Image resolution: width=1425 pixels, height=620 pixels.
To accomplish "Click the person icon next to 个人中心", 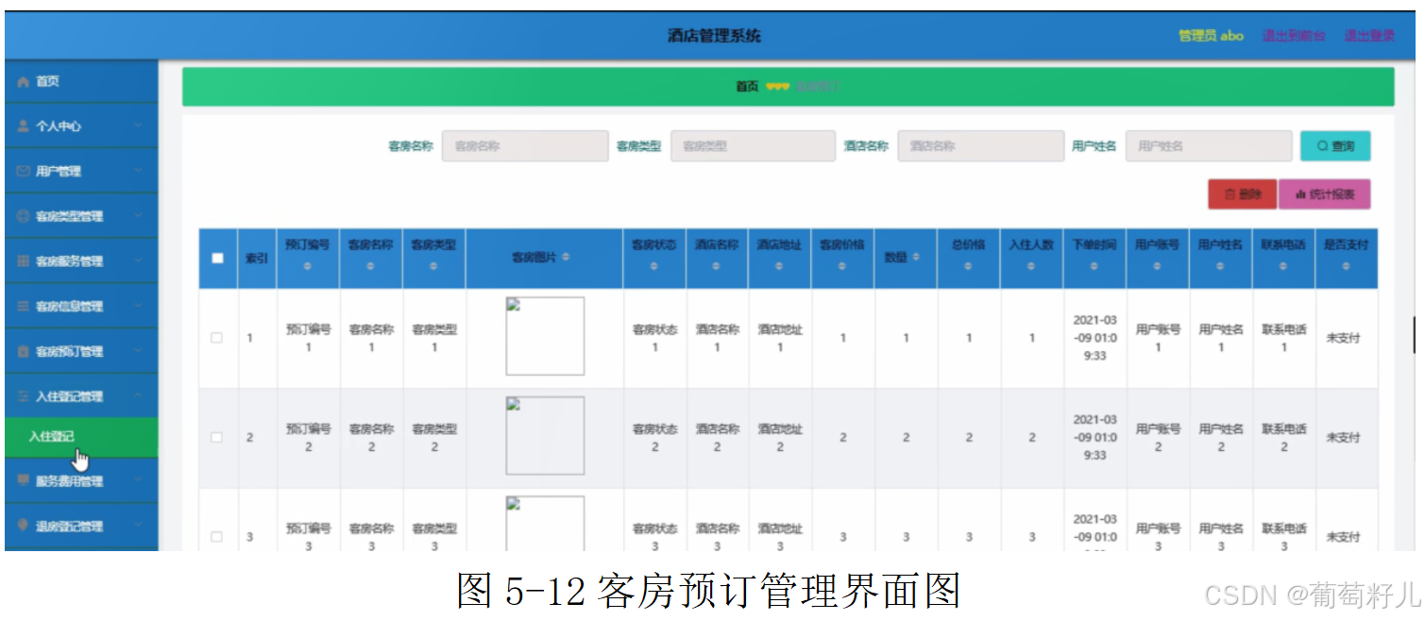I will 22,126.
